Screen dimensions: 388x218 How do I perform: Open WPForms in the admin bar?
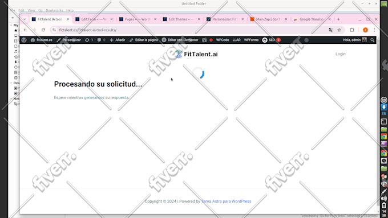pyautogui.click(x=251, y=40)
